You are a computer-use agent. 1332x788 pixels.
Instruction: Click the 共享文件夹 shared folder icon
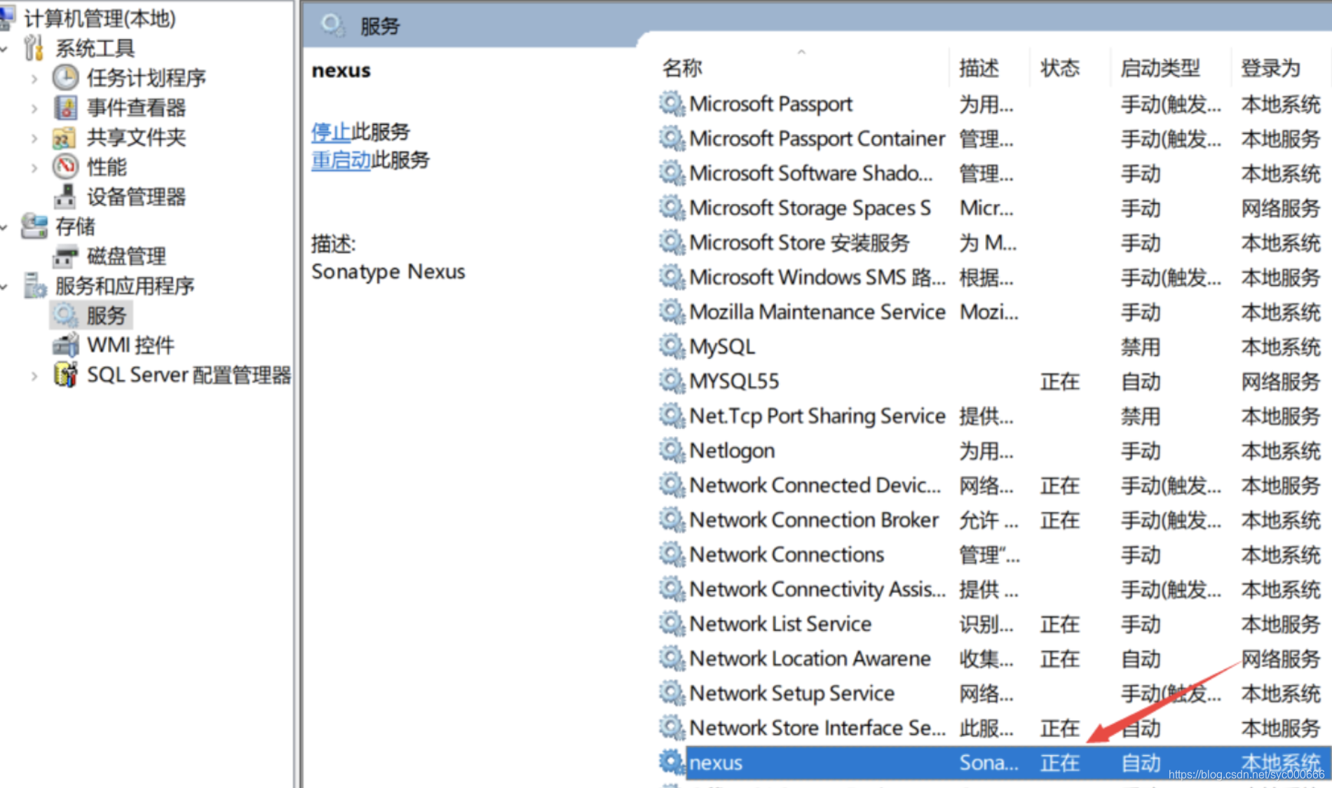coord(64,137)
